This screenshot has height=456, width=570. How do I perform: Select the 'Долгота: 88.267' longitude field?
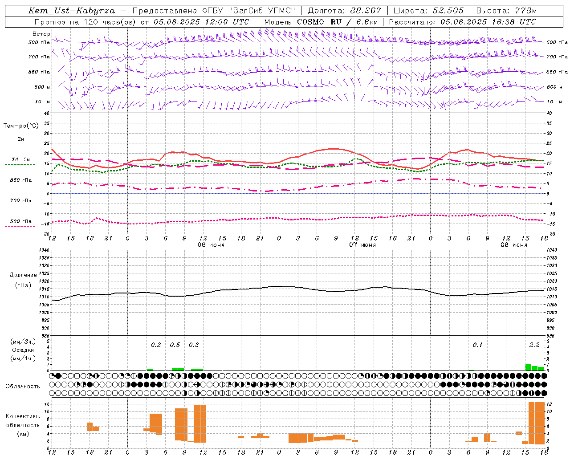click(x=345, y=11)
